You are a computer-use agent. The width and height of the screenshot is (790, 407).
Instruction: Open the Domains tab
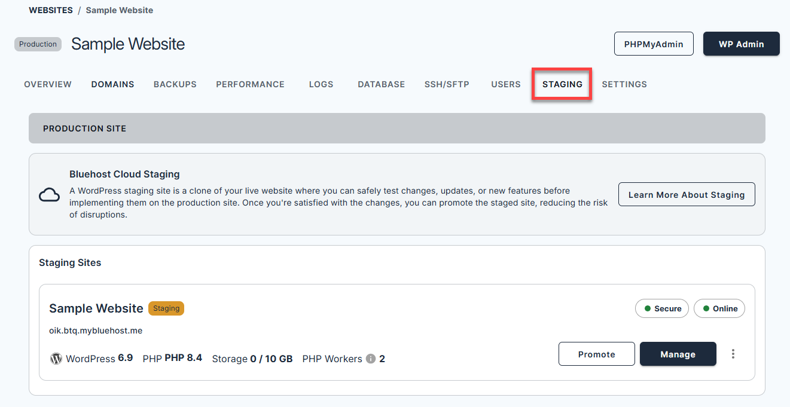coord(112,84)
